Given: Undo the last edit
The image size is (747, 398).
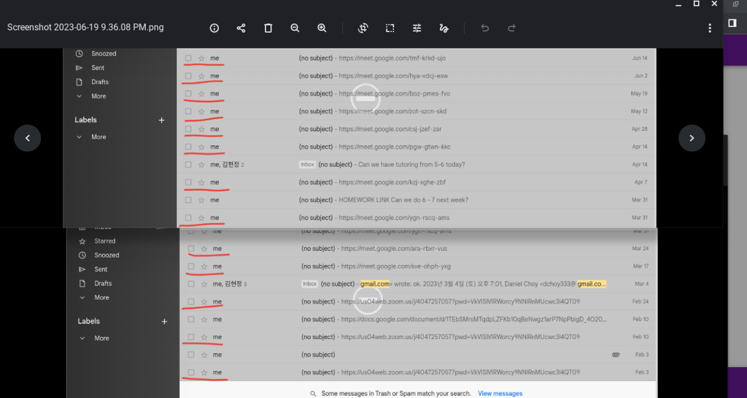Looking at the screenshot, I should [484, 28].
